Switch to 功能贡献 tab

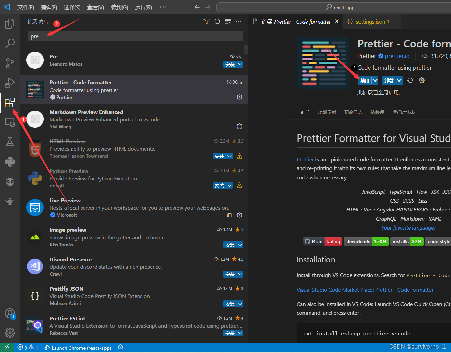pos(327,112)
